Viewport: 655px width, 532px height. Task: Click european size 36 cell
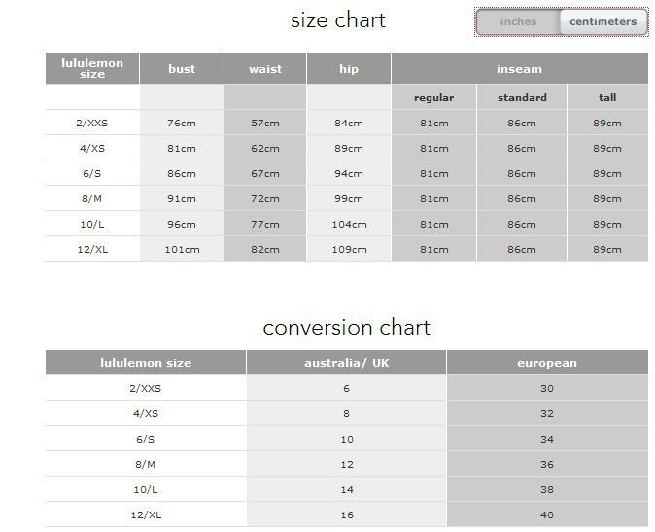point(547,464)
